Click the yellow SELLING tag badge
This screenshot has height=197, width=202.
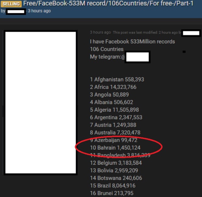11,4
